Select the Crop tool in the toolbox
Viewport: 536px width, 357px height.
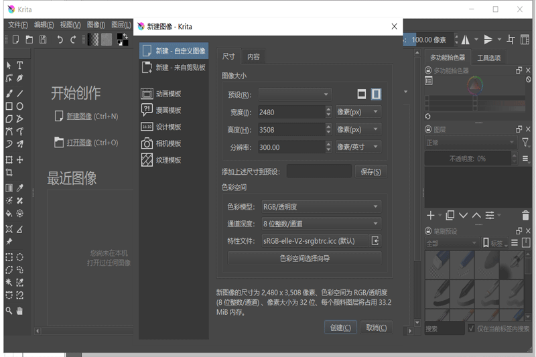[9, 172]
